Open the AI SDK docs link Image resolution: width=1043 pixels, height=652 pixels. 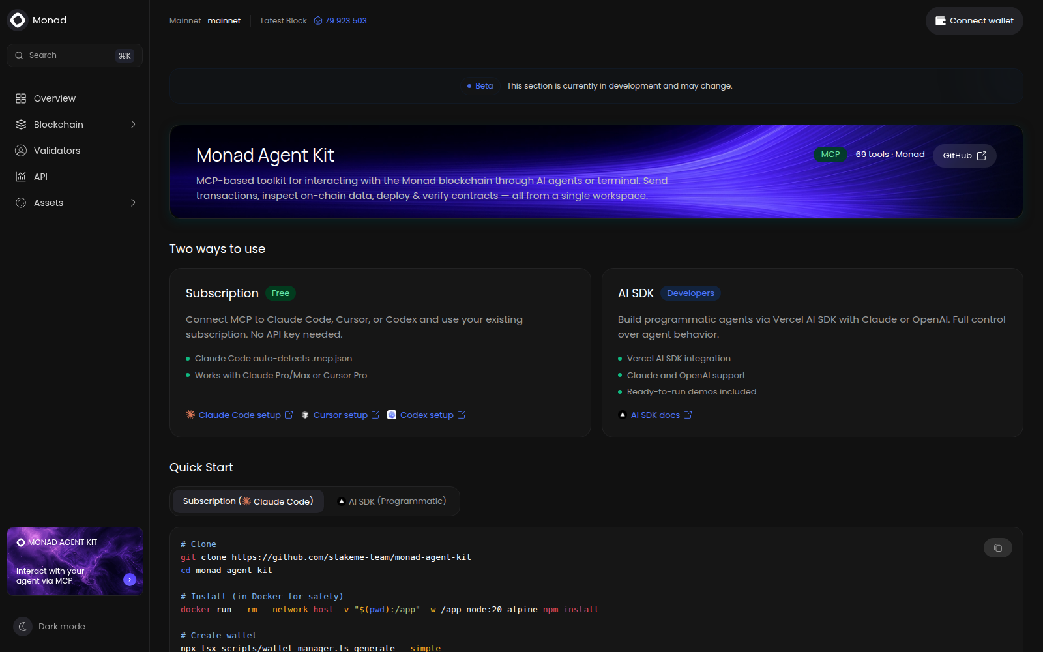click(x=655, y=415)
